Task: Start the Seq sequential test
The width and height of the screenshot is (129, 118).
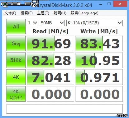Action: 16,43
